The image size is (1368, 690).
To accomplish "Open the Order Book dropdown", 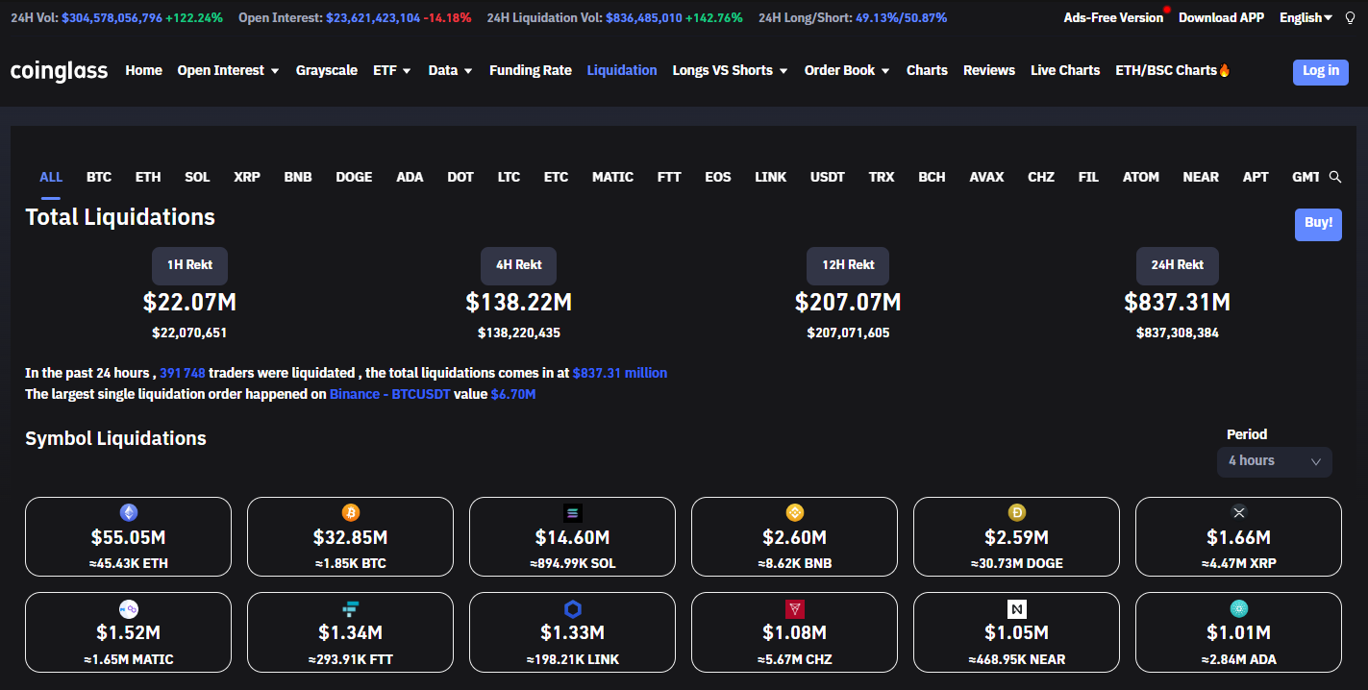I will click(x=847, y=70).
